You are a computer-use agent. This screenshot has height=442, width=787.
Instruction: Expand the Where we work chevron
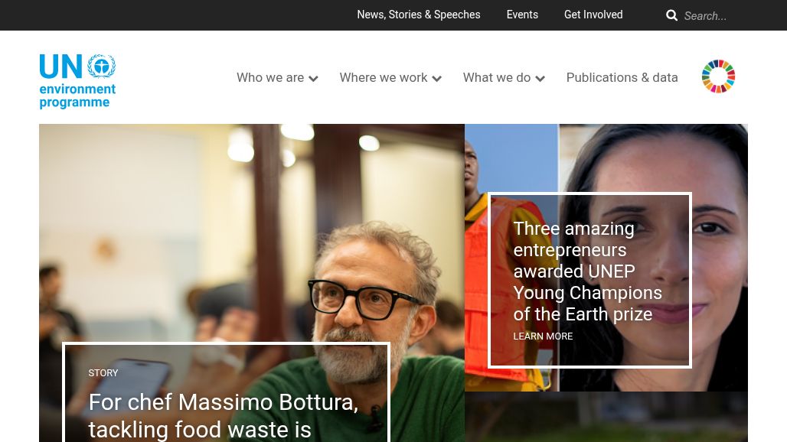pos(436,79)
